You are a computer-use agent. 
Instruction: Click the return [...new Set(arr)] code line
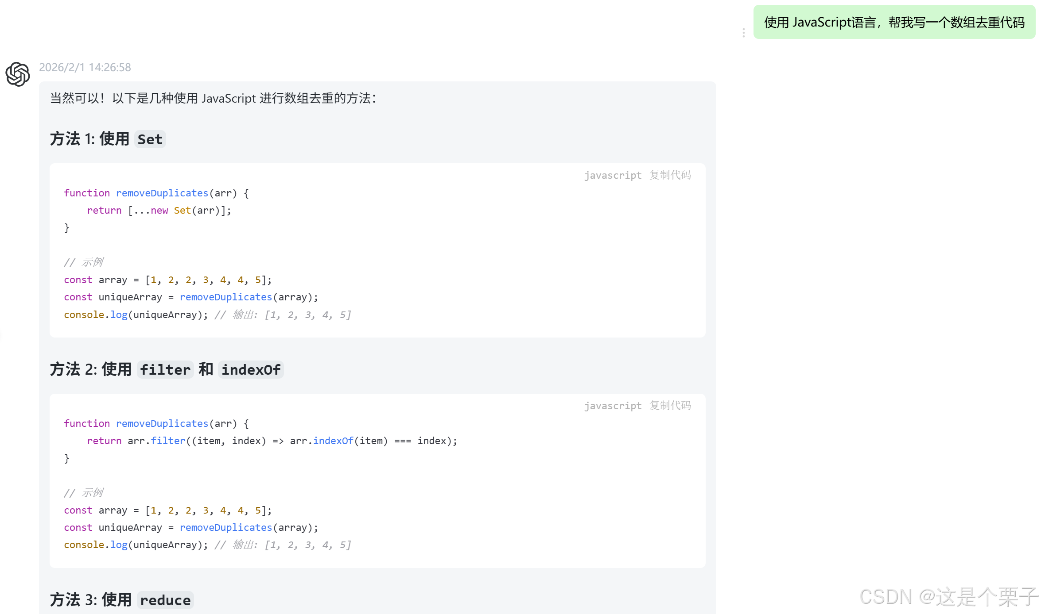159,211
